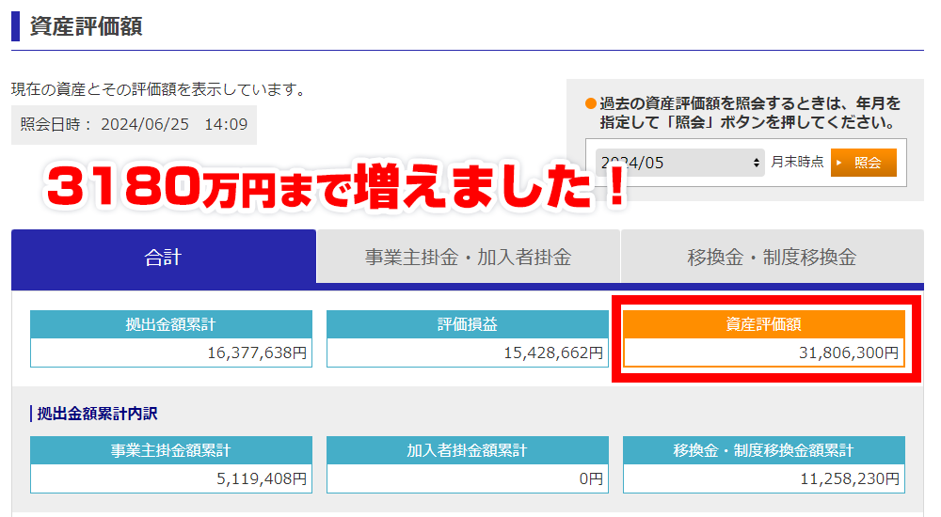Click the 加入者掛金額累計 header
This screenshot has height=517, width=941.
click(468, 450)
